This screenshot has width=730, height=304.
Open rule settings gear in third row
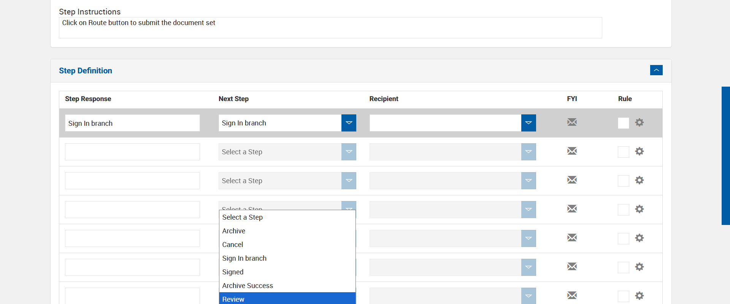click(x=640, y=180)
